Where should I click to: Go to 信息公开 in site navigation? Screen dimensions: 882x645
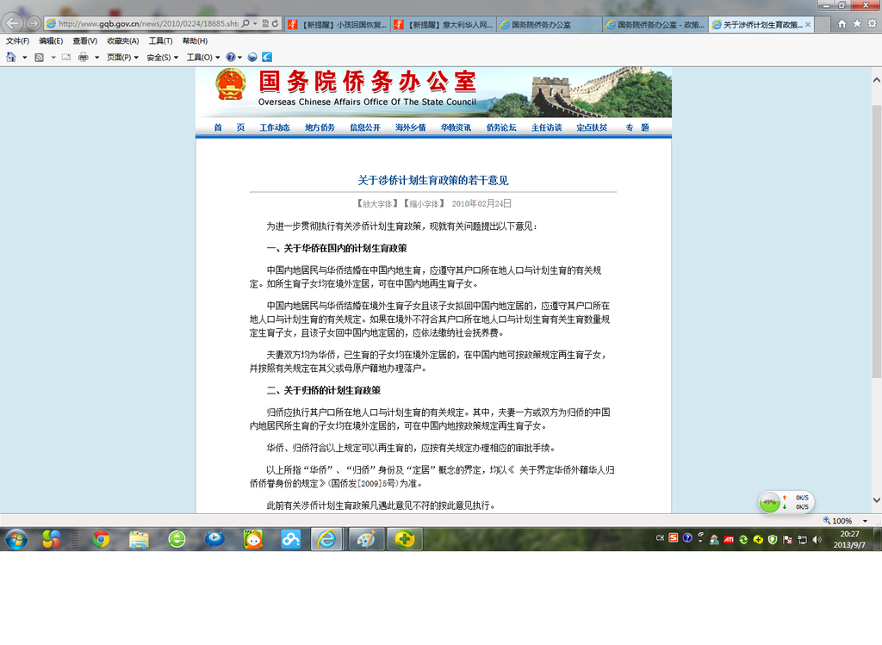(x=365, y=127)
